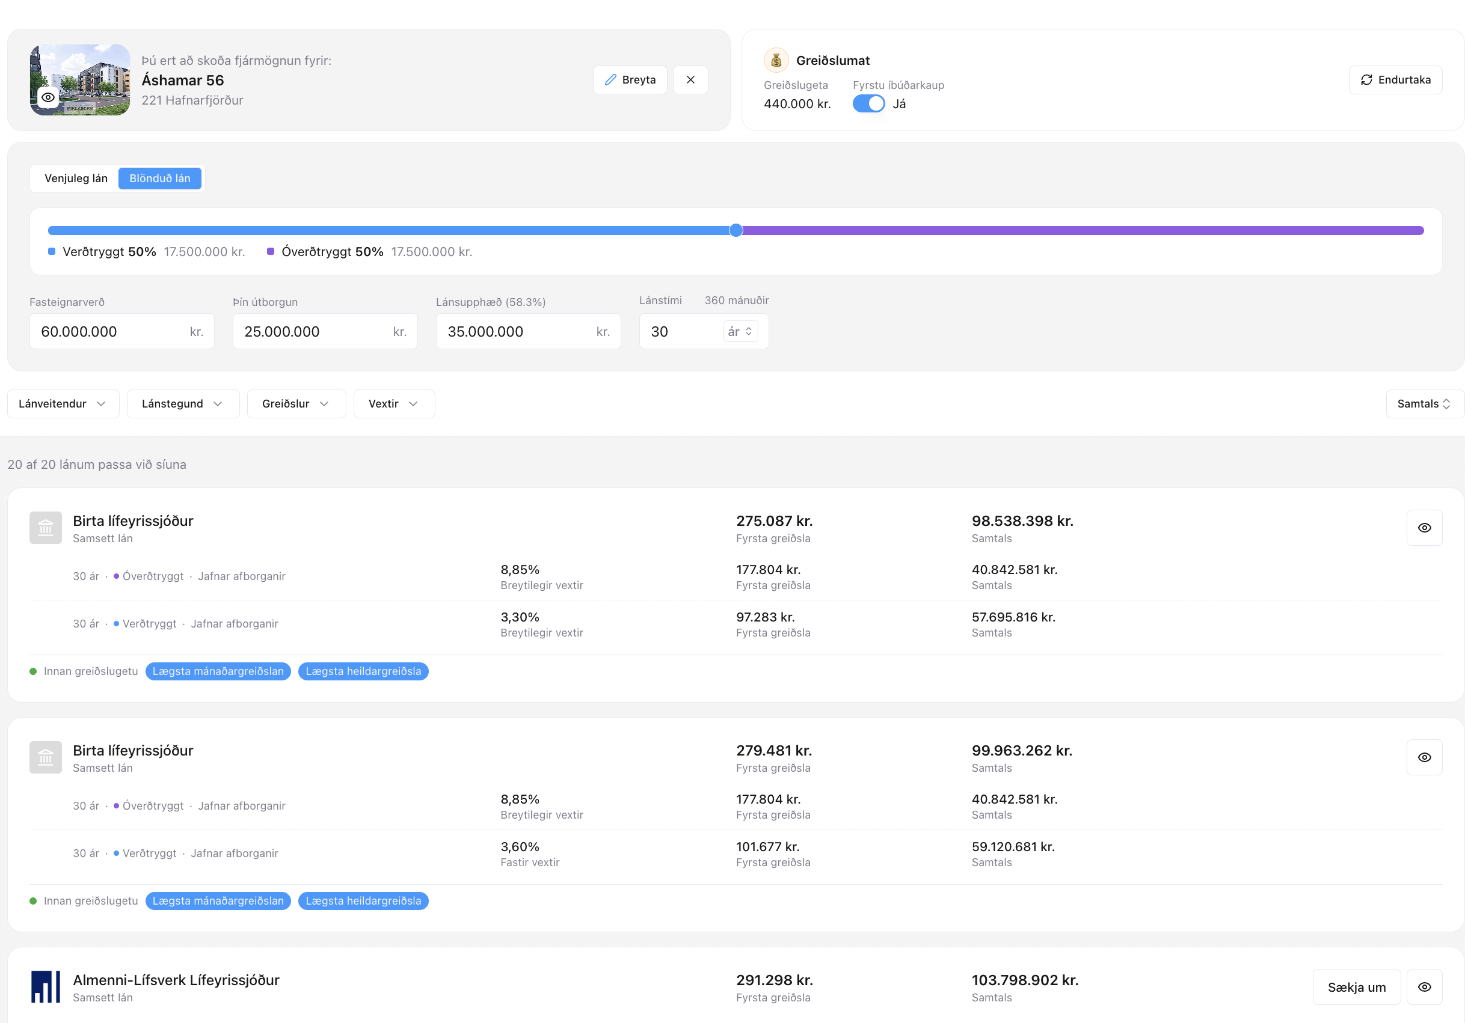Screen dimensions: 1465x1023
Task: Click Lægsta mánaðargreiðslan badge on second Birta loan
Action: point(218,900)
